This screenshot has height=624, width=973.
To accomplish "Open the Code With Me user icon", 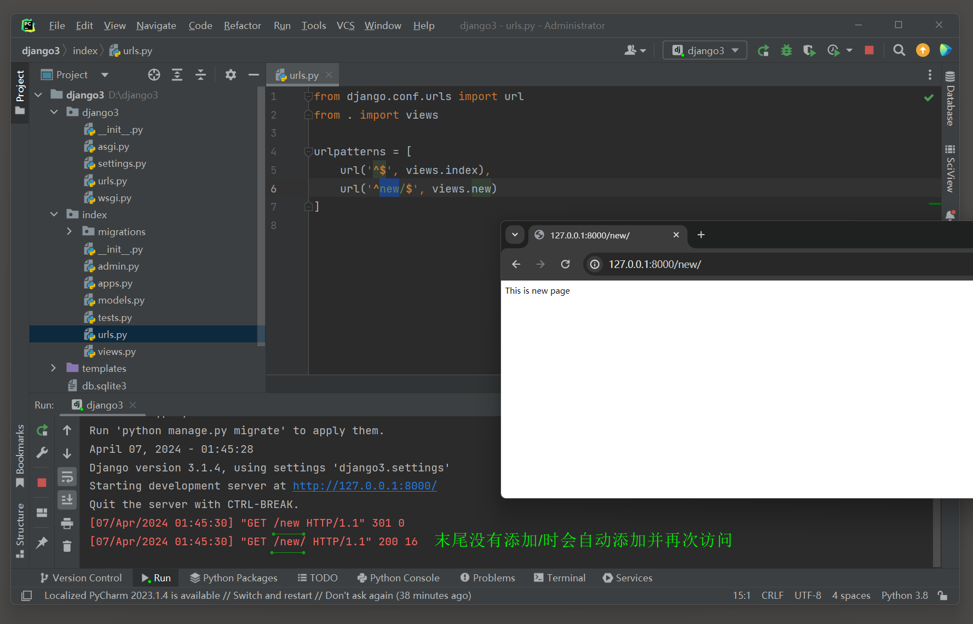I will [x=635, y=50].
